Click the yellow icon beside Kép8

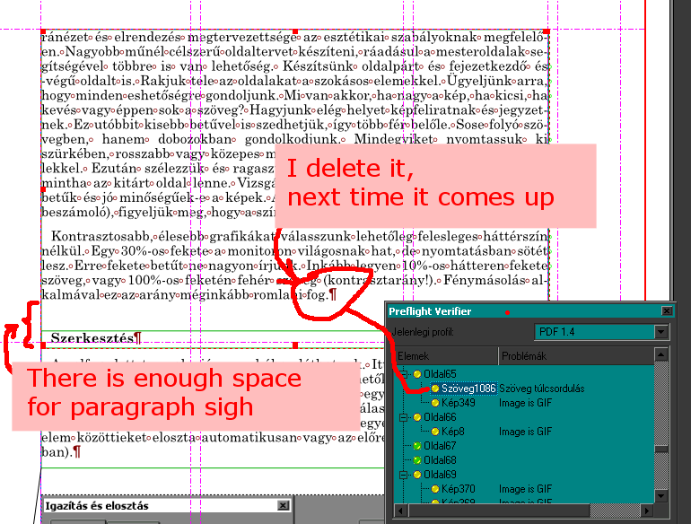[x=436, y=432]
